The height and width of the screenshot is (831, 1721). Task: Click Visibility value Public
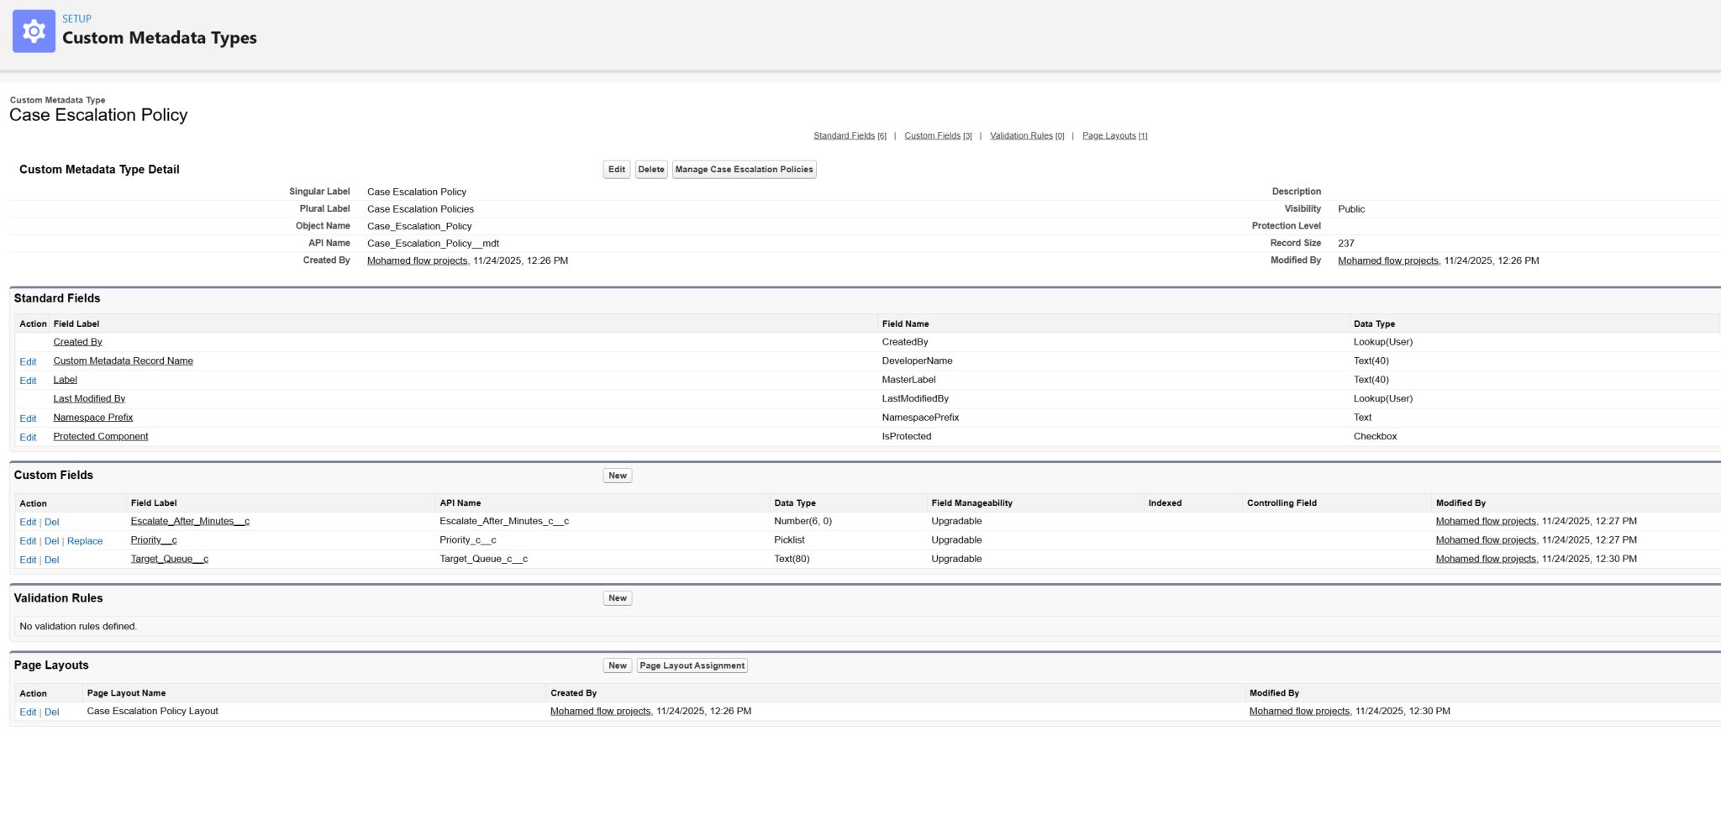pos(1351,208)
